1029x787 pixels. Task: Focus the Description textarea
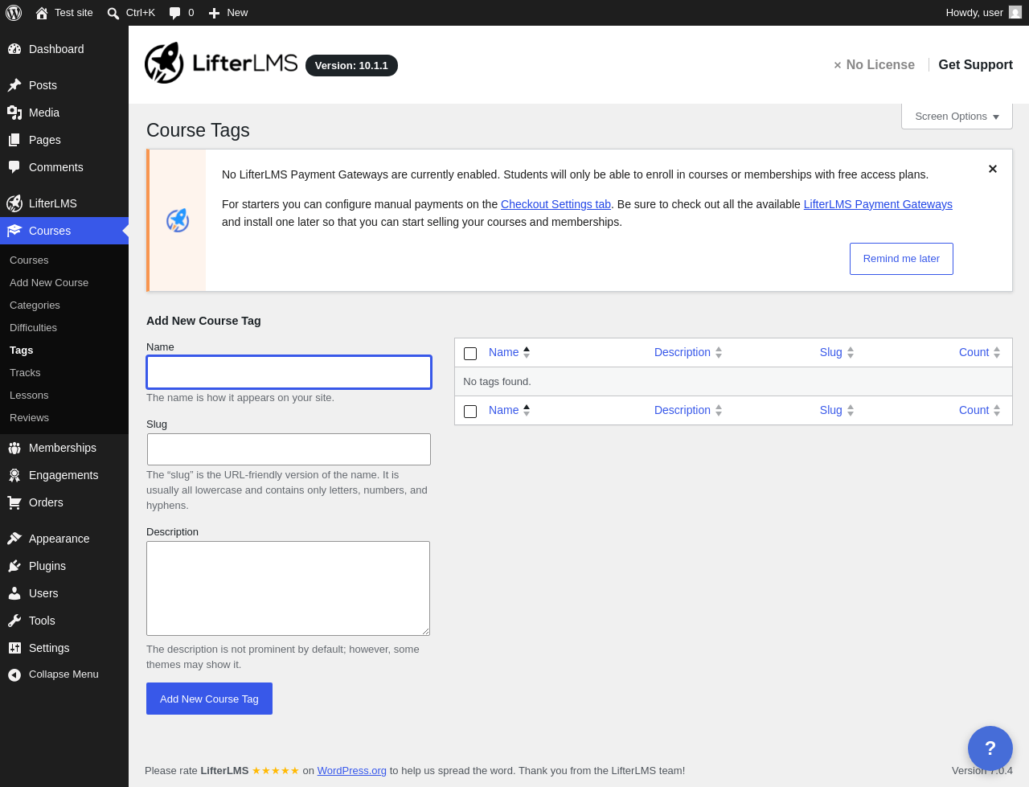[x=288, y=588]
